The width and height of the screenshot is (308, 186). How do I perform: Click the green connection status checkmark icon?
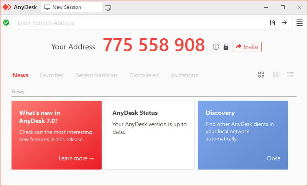click(x=6, y=23)
